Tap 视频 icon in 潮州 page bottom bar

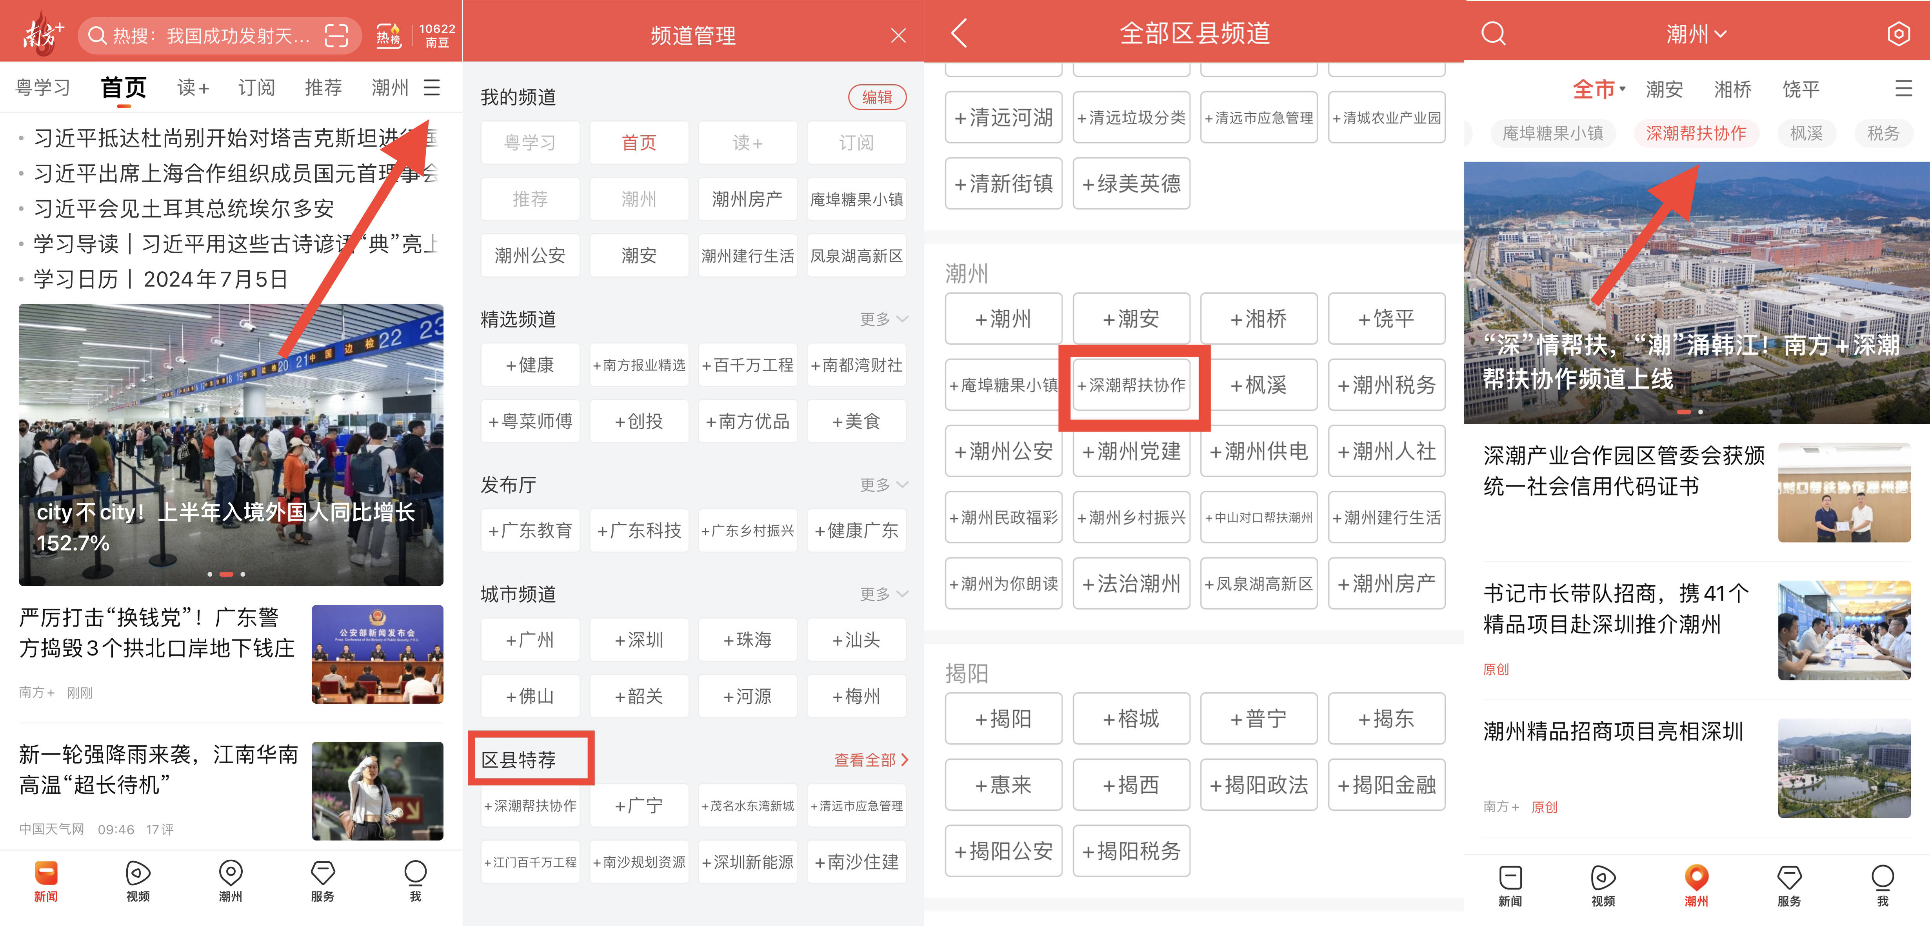point(1603,886)
